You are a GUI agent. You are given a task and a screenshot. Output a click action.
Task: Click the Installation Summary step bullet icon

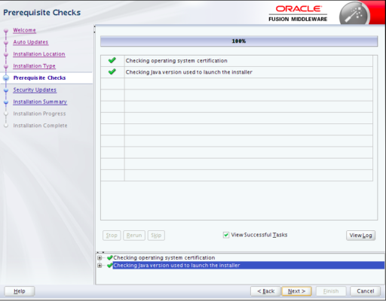tap(6, 102)
